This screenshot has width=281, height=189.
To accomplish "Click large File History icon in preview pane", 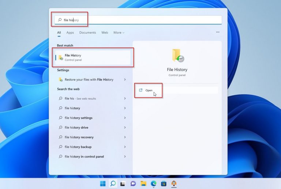I will click(178, 56).
